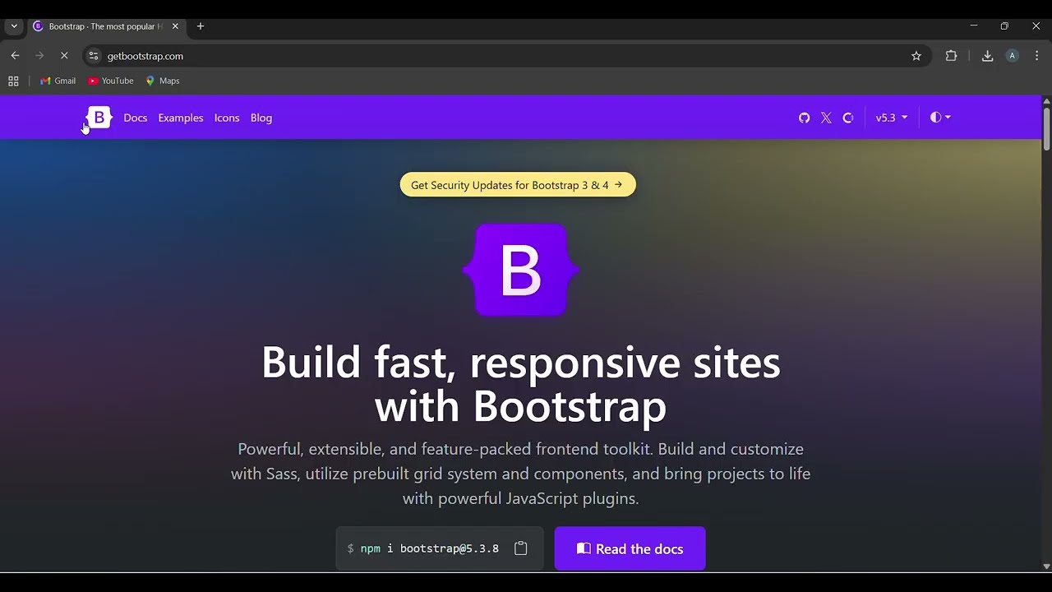Click Get Security Updates for Bootstrap banner
The image size is (1052, 592).
pyautogui.click(x=518, y=185)
